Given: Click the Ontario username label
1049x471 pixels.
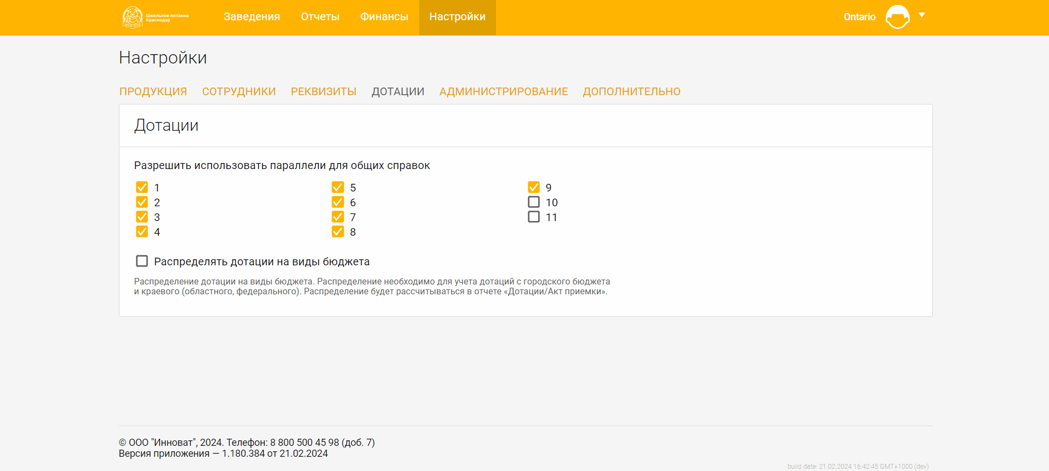Looking at the screenshot, I should (859, 17).
